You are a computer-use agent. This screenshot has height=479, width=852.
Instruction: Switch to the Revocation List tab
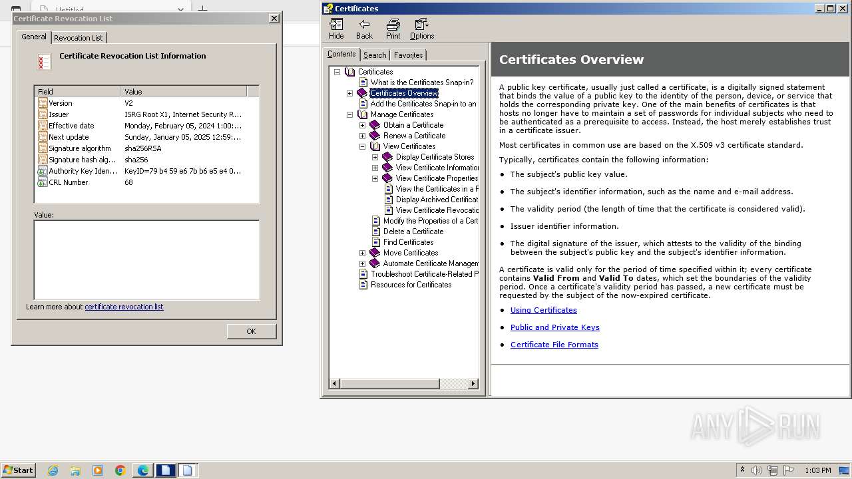click(x=79, y=38)
